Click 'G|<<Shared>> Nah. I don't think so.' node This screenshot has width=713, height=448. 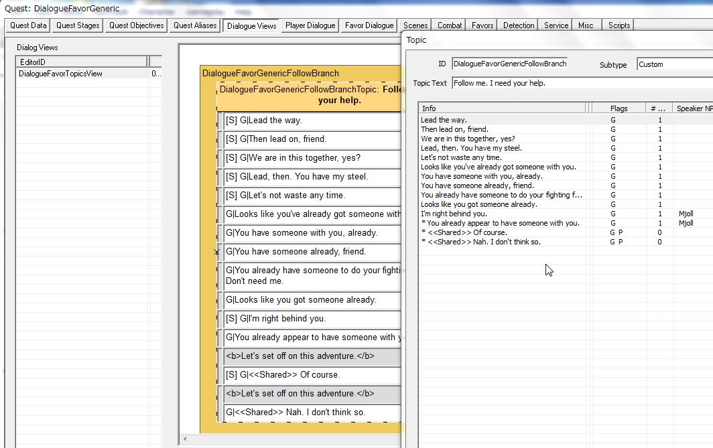point(312,413)
